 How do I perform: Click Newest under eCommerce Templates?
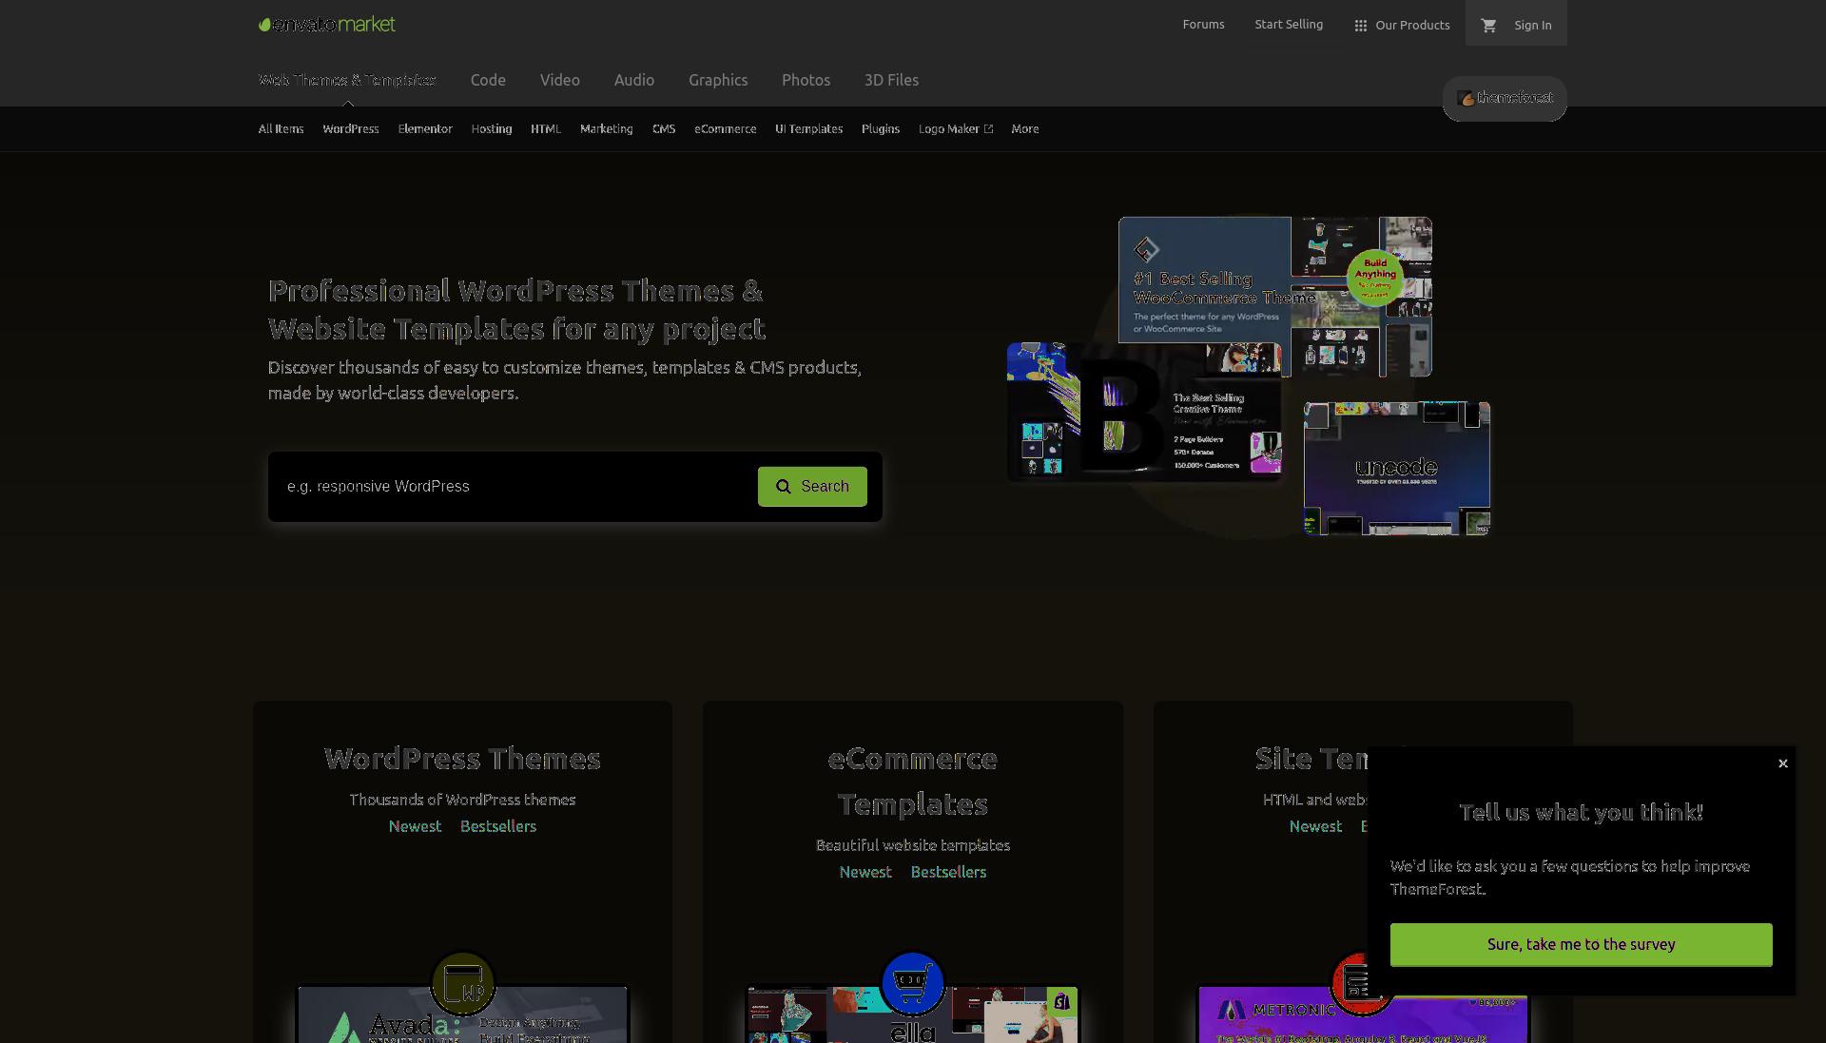865,872
